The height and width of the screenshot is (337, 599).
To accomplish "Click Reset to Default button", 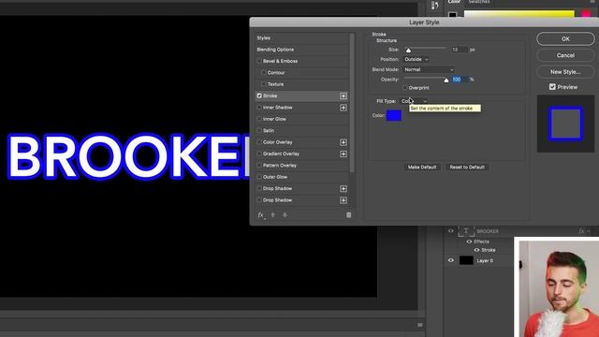I will click(467, 168).
